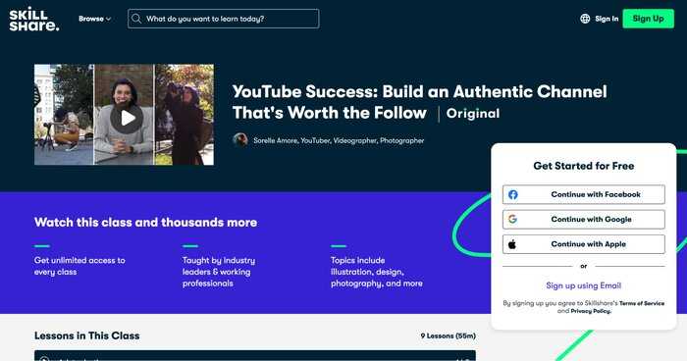Choose Continue with Google
This screenshot has height=361, width=687.
pyautogui.click(x=584, y=219)
